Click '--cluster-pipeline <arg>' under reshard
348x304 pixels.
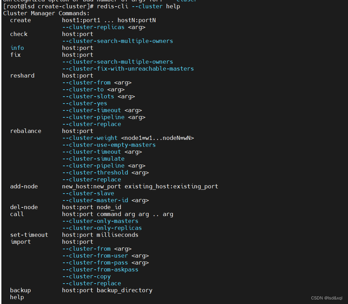pyautogui.click(x=104, y=117)
